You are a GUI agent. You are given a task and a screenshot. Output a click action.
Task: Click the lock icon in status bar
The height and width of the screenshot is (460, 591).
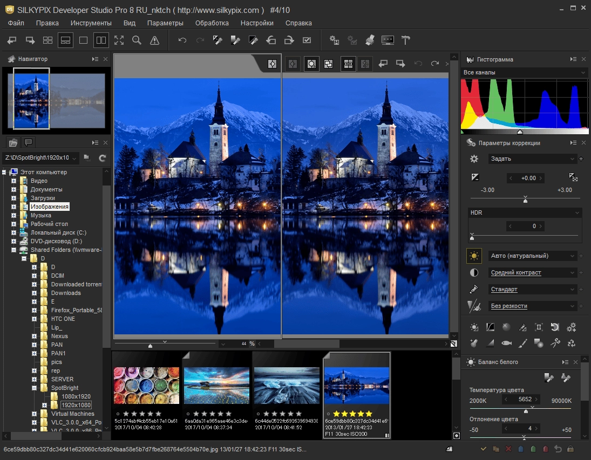coord(570,449)
